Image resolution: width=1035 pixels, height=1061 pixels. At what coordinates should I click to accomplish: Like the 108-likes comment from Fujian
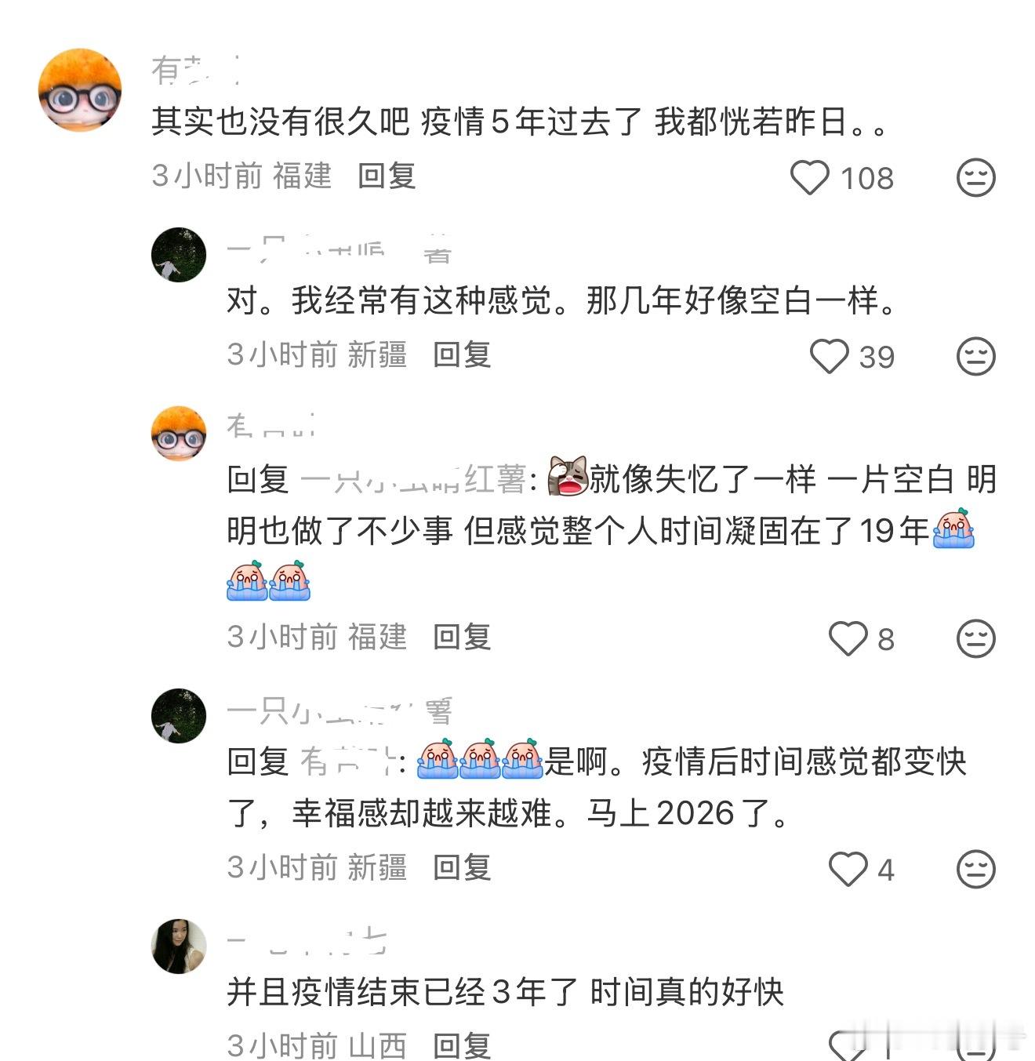[x=809, y=177]
